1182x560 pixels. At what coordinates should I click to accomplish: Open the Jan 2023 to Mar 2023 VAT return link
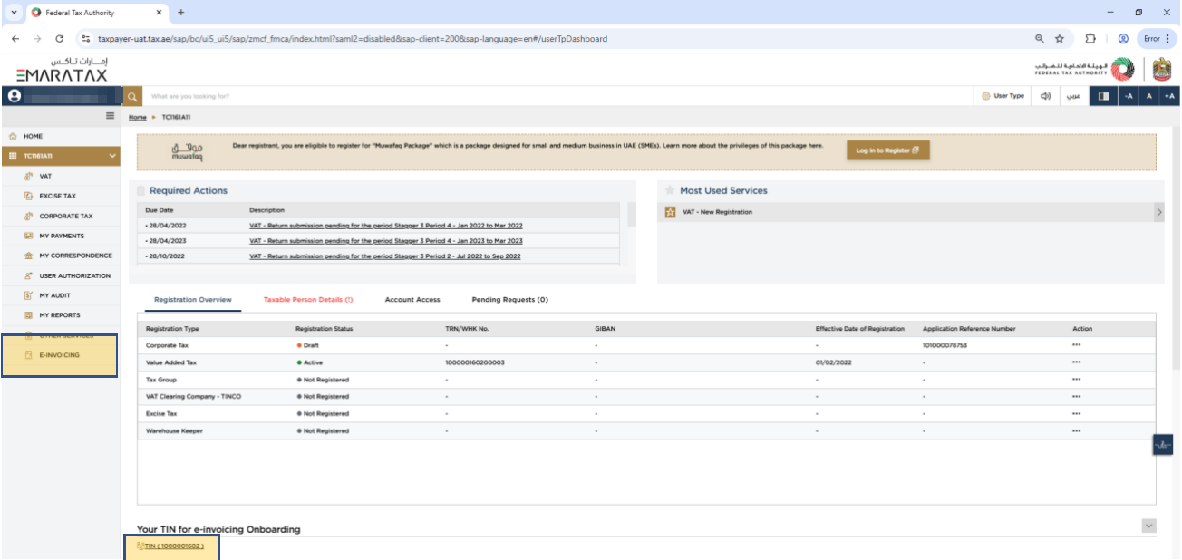point(385,241)
